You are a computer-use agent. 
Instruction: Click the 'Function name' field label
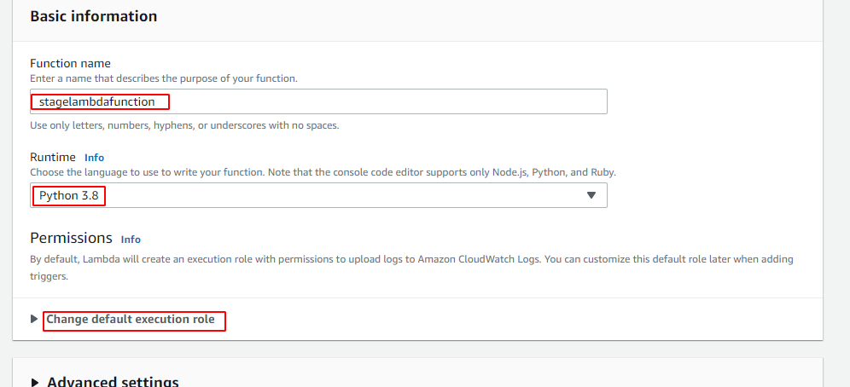point(70,63)
